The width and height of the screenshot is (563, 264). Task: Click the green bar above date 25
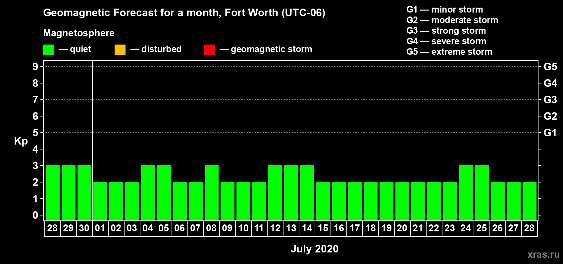(482, 193)
